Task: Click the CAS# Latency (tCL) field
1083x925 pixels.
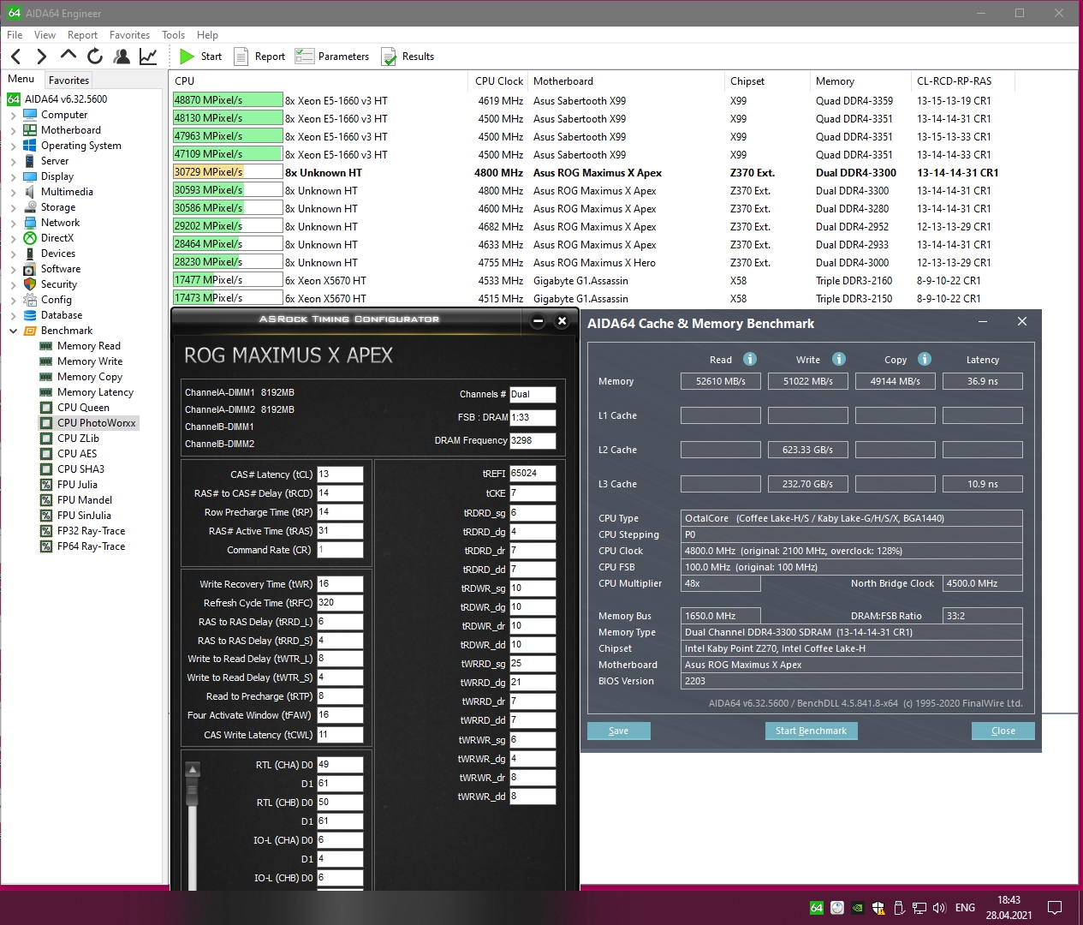Action: coord(340,474)
